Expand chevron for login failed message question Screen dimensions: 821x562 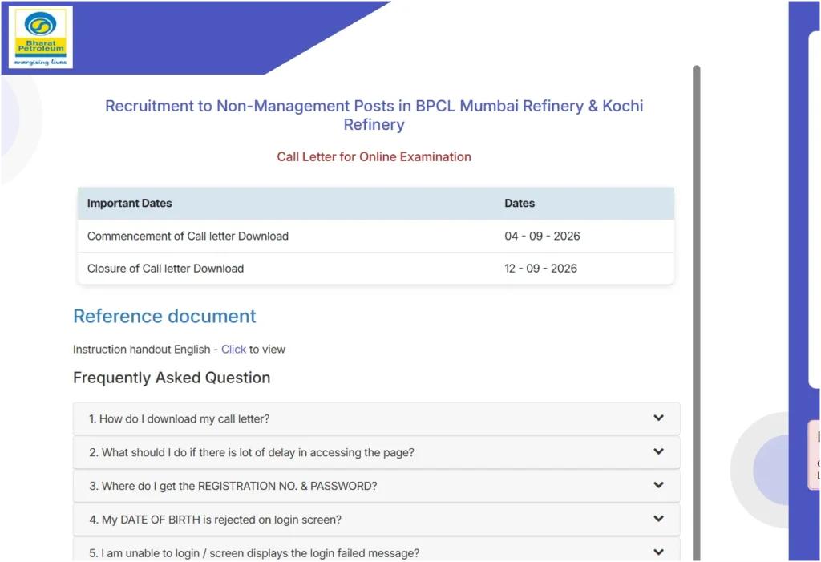coord(658,552)
